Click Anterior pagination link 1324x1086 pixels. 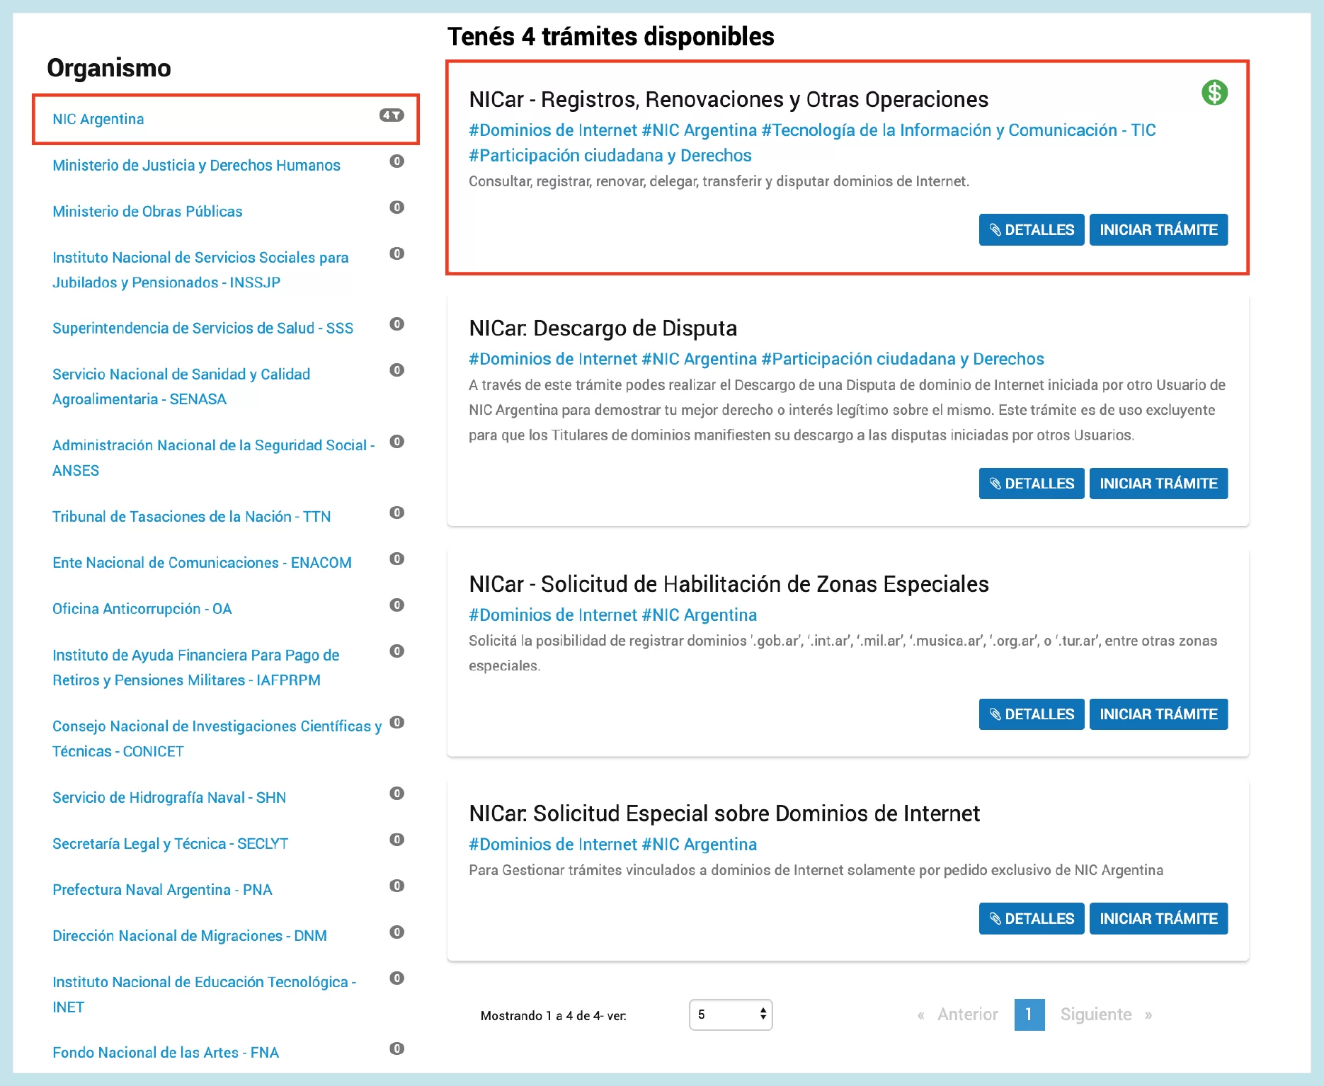point(967,1014)
